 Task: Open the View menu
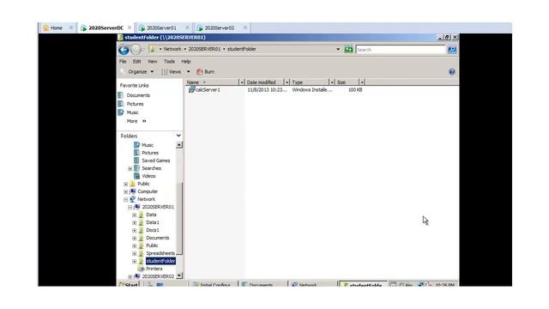[152, 61]
